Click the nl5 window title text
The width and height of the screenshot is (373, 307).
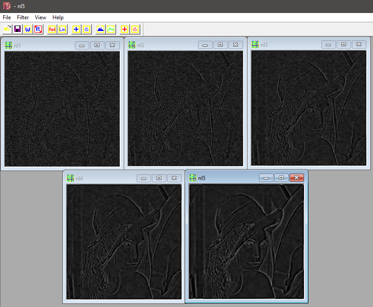(x=202, y=178)
